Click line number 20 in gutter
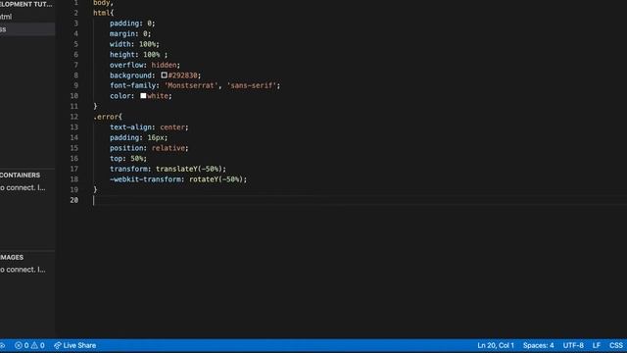The height and width of the screenshot is (353, 627). tap(74, 200)
